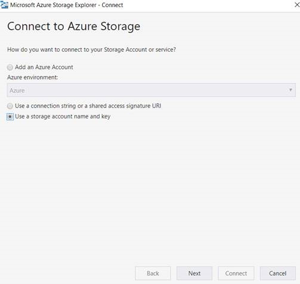Click the 'Add an Azure Account' label text
Image resolution: width=300 pixels, height=284 pixels.
(44, 67)
